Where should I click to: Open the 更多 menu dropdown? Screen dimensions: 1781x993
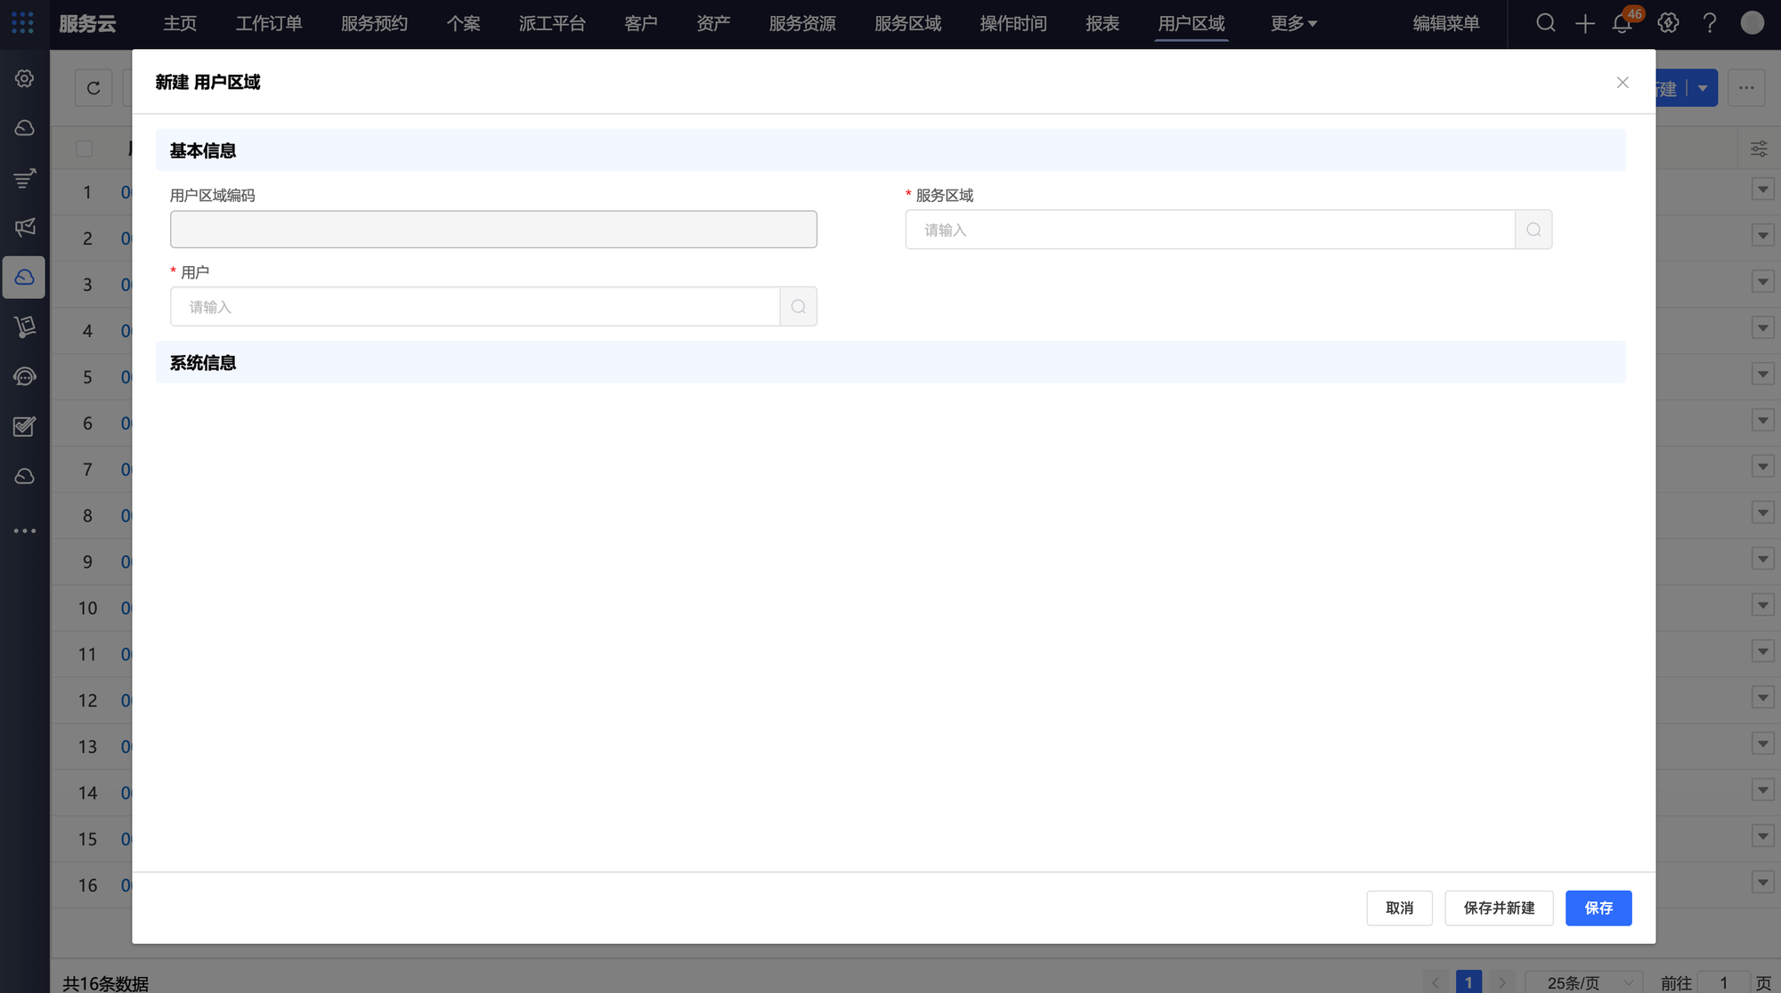[1293, 24]
